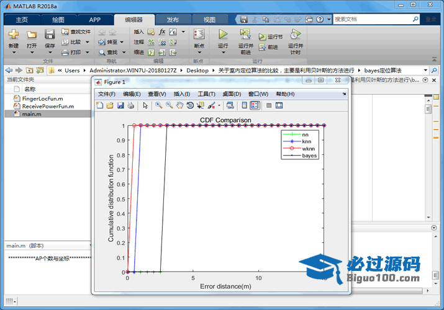444x310 pixels.
Task: Select ReceivePowerFun.m in file list
Action: pyautogui.click(x=48, y=106)
